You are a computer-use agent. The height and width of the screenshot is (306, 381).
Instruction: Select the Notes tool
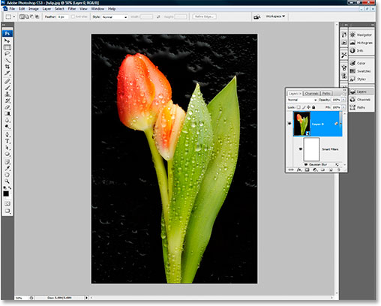tap(7, 162)
